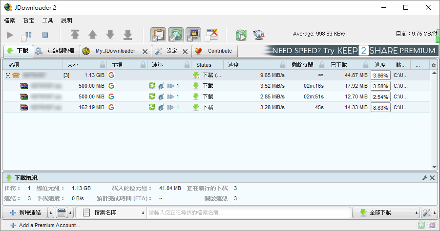Switch to the 下載 tab
The image size is (440, 231).
(x=18, y=51)
